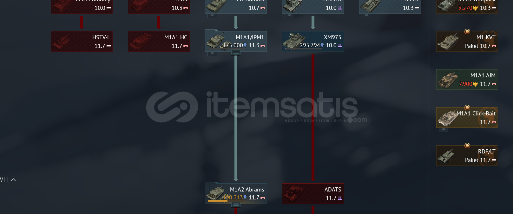Expand small tab under M1128 card
The width and height of the screenshot is (513, 214).
[x=366, y=16]
